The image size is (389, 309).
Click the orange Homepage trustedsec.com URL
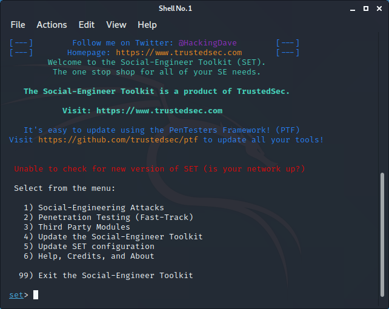179,53
